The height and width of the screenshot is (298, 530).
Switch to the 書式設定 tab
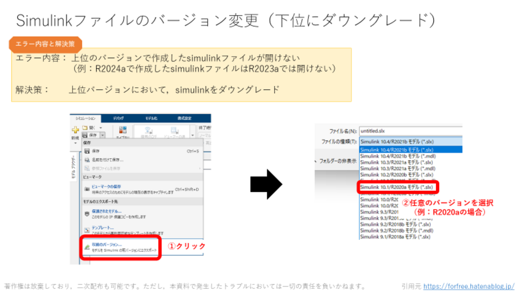[184, 118]
